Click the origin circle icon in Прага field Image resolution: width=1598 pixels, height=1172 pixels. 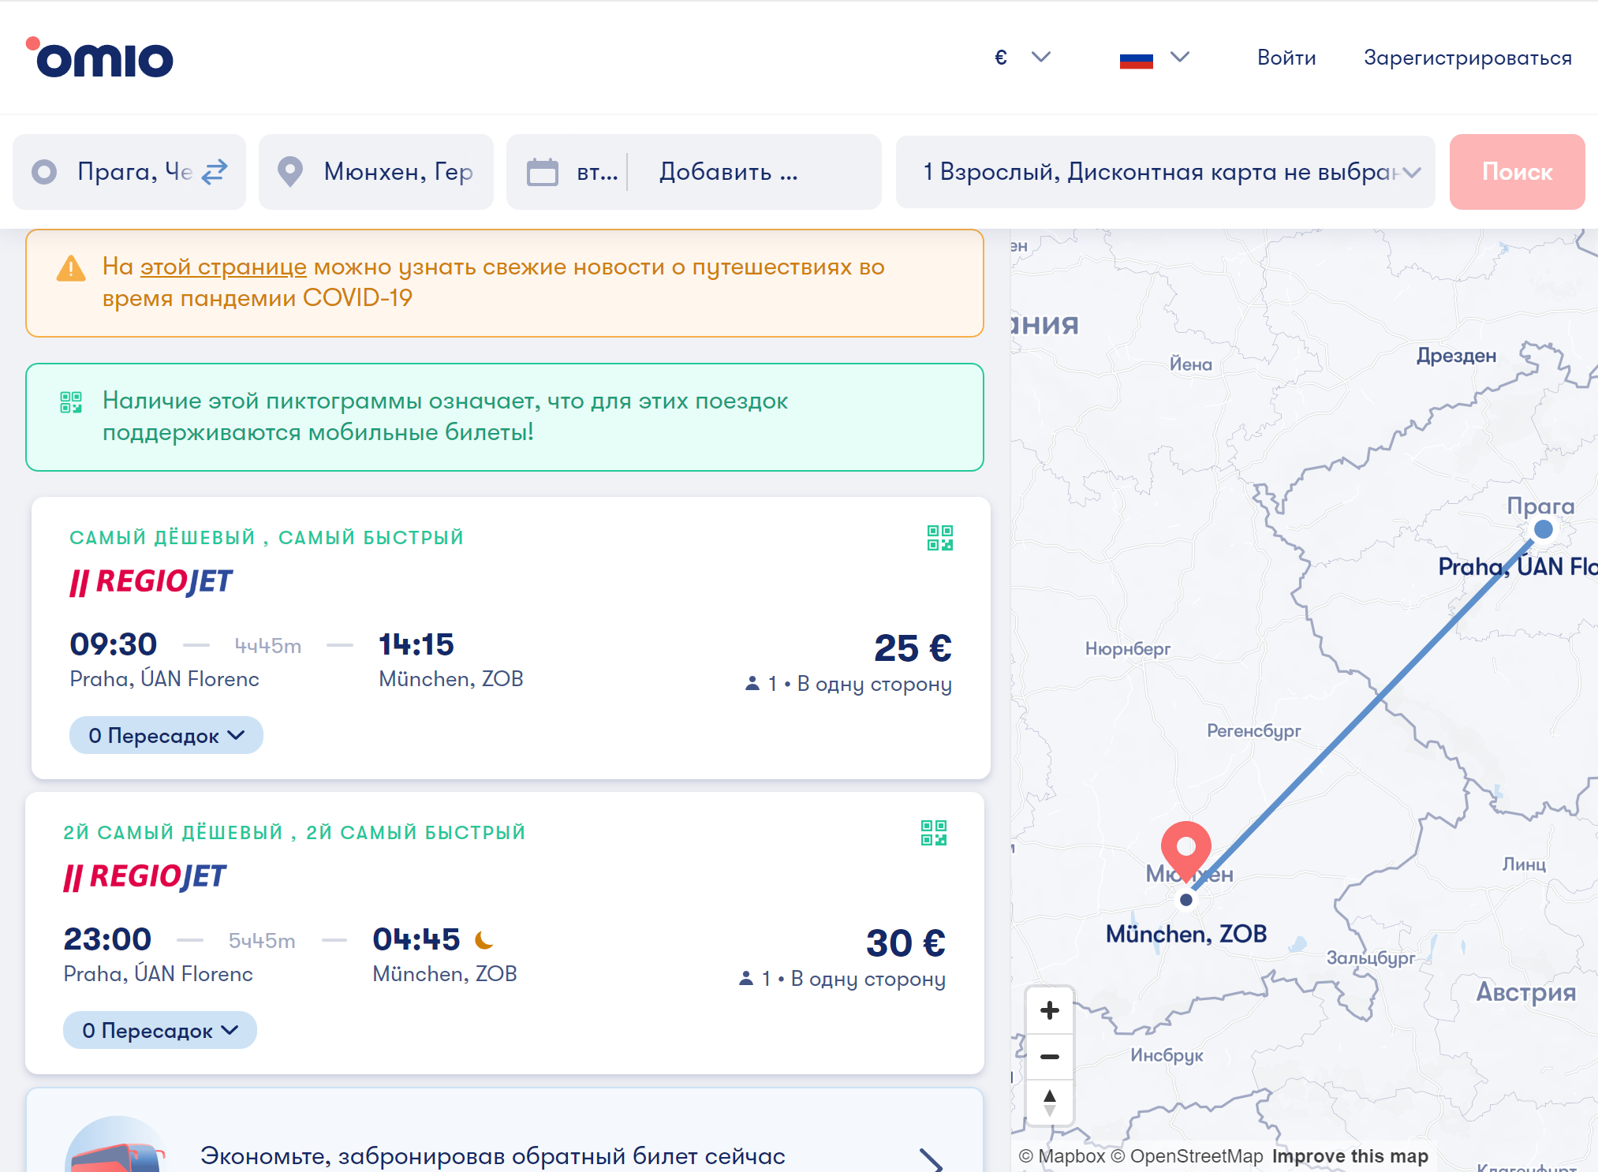pos(44,172)
